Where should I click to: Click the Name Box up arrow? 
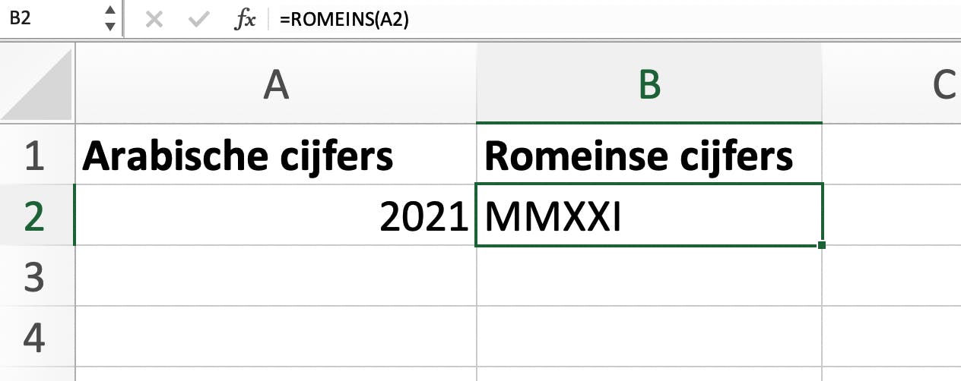(110, 11)
